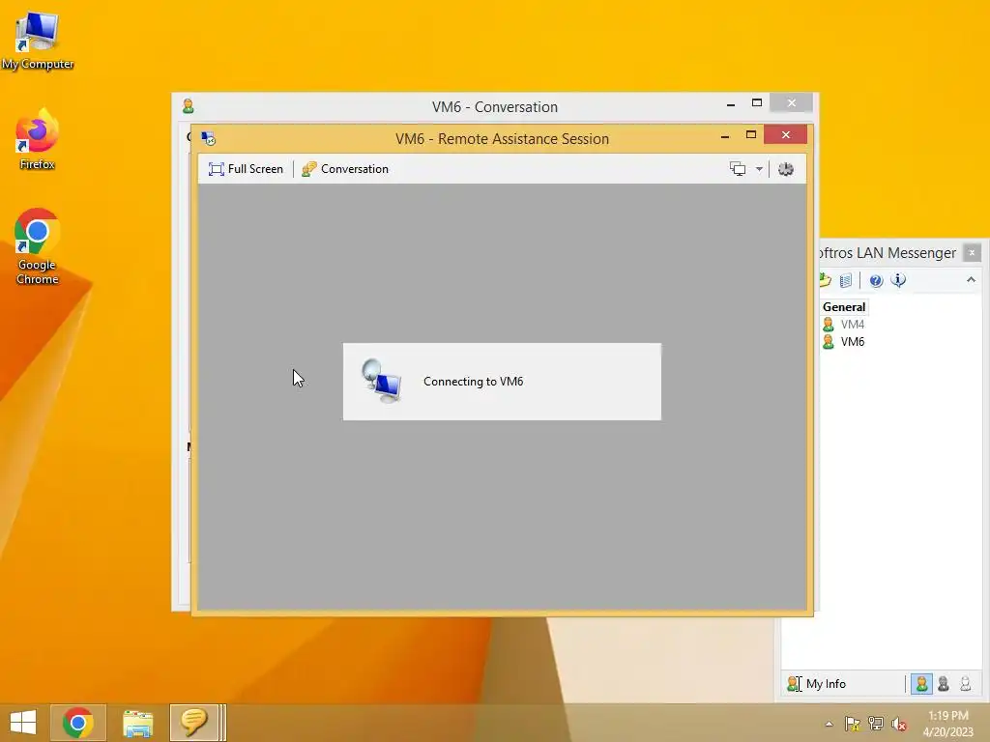
Task: Click the muted speaker volume tray icon
Action: tap(898, 724)
